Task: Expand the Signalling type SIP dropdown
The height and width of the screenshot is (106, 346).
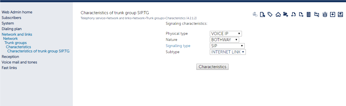Action: (227, 46)
